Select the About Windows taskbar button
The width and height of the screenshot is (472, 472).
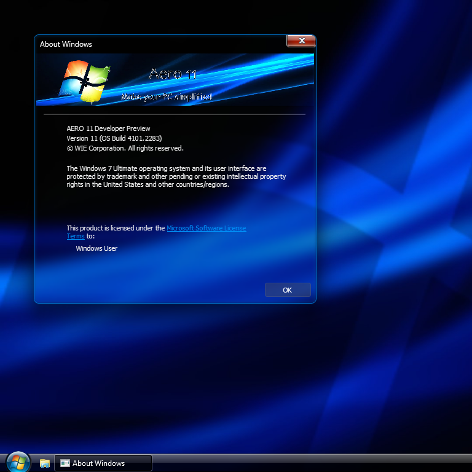pos(103,463)
